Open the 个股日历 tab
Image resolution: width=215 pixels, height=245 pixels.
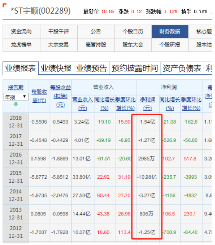[x=133, y=32]
